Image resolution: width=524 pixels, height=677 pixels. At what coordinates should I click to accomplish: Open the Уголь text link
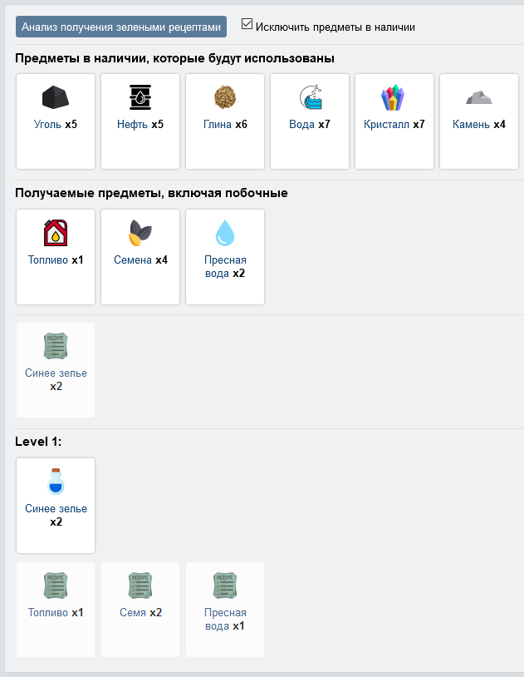pyautogui.click(x=47, y=125)
